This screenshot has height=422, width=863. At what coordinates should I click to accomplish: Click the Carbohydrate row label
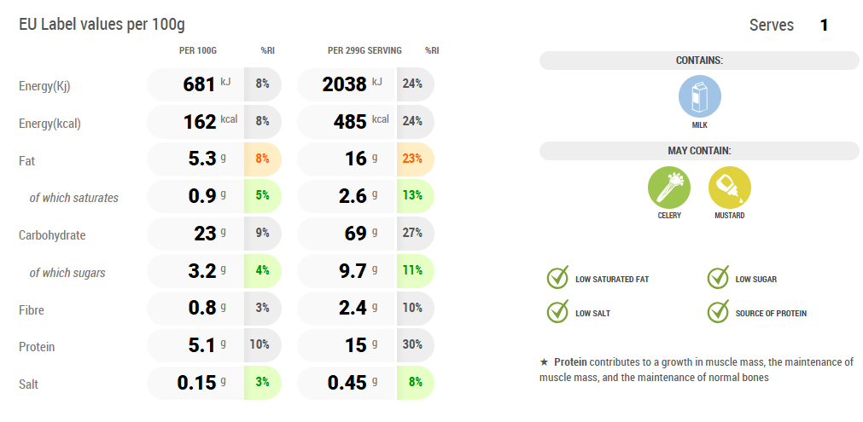[x=53, y=235]
